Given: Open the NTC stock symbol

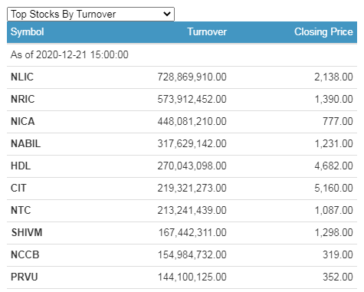Looking at the screenshot, I should 21,210.
